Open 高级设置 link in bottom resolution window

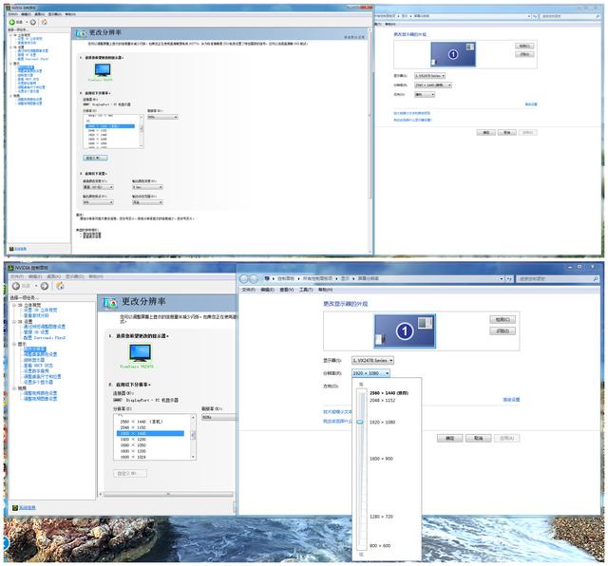pos(511,399)
